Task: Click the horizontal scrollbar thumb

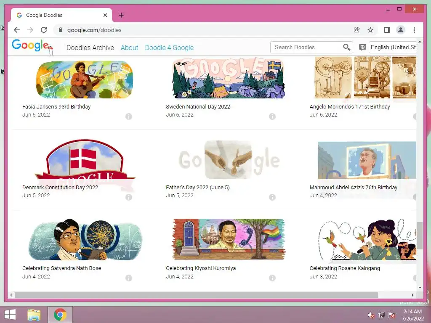Action: [x=196, y=295]
